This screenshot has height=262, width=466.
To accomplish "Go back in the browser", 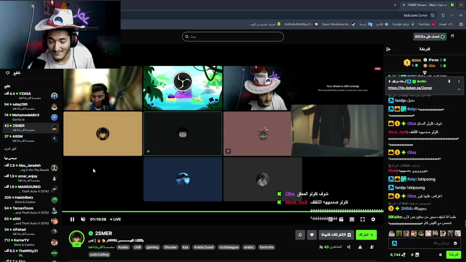I will click(x=461, y=15).
